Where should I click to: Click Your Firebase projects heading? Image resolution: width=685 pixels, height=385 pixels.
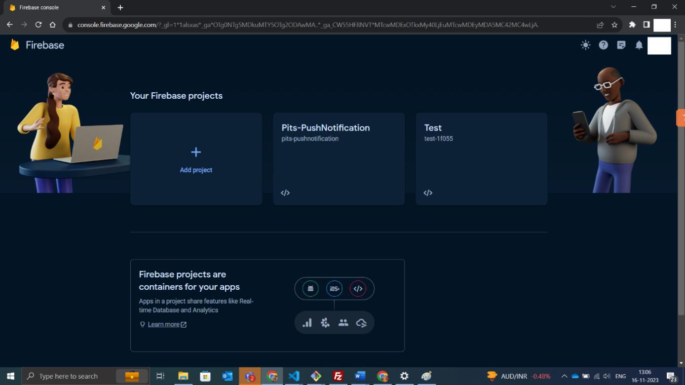(x=176, y=96)
